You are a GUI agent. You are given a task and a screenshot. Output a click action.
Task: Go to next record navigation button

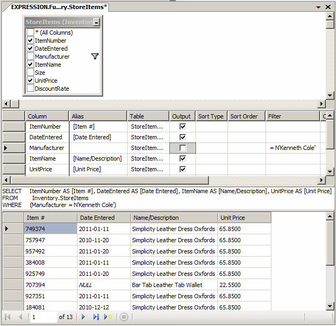click(83, 317)
